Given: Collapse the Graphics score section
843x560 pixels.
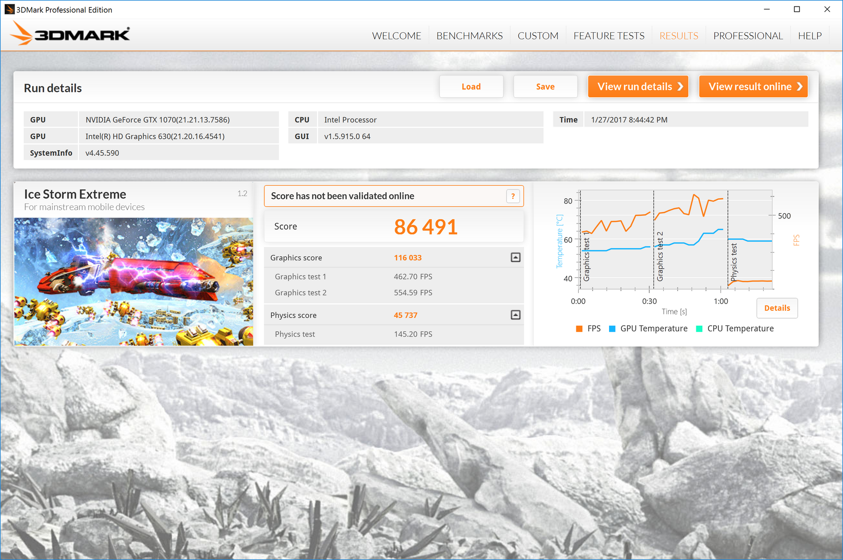Looking at the screenshot, I should pos(516,257).
